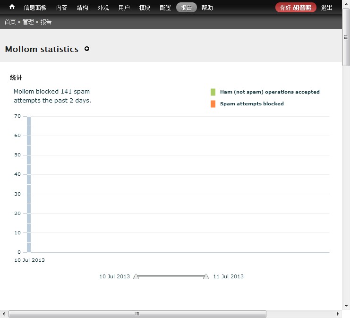Click the 'Mollom statistics' page title
This screenshot has width=350, height=318.
(x=42, y=49)
